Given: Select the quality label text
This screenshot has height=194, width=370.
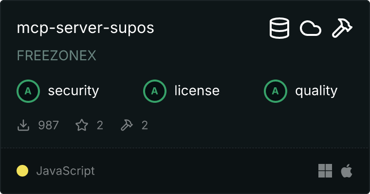Looking at the screenshot, I should 316,91.
